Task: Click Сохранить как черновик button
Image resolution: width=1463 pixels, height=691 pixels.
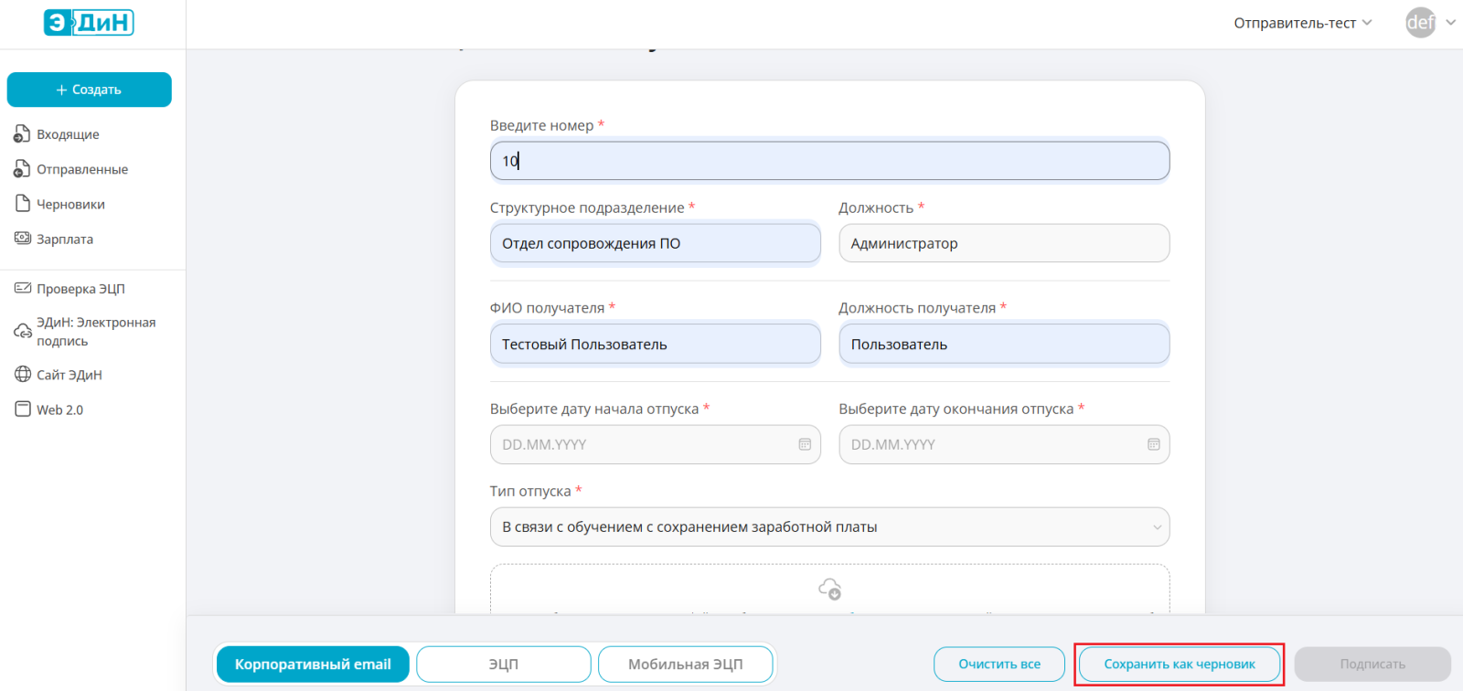Action: pos(1179,664)
